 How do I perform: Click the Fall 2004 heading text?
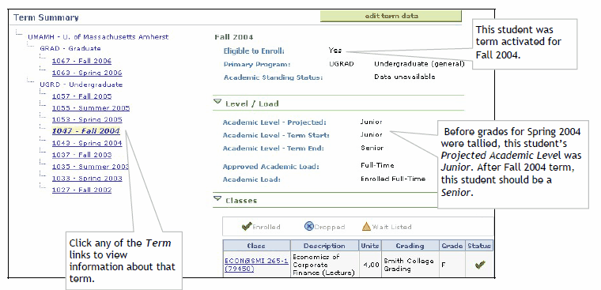[234, 37]
